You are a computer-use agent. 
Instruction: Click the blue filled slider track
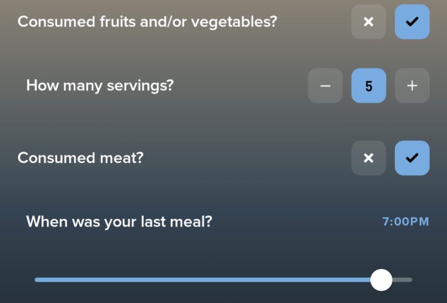(x=205, y=280)
